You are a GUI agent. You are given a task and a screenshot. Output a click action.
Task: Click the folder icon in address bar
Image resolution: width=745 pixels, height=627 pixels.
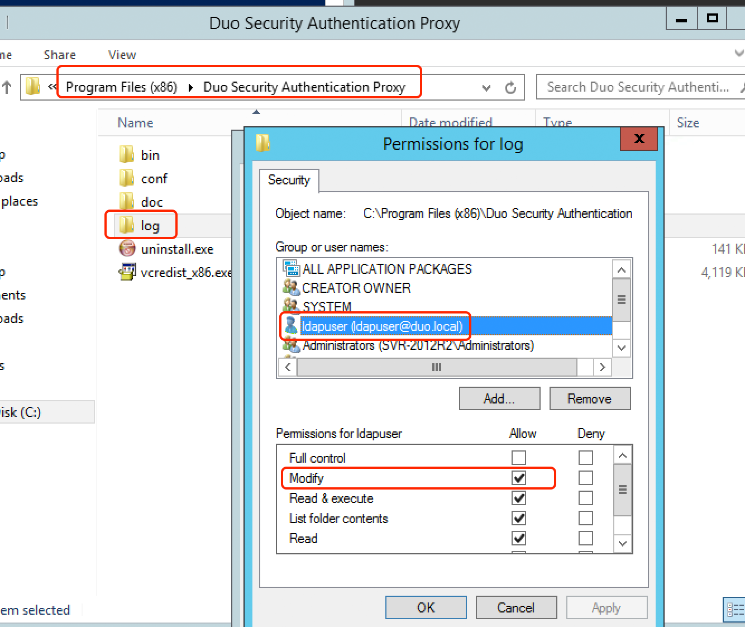click(34, 87)
